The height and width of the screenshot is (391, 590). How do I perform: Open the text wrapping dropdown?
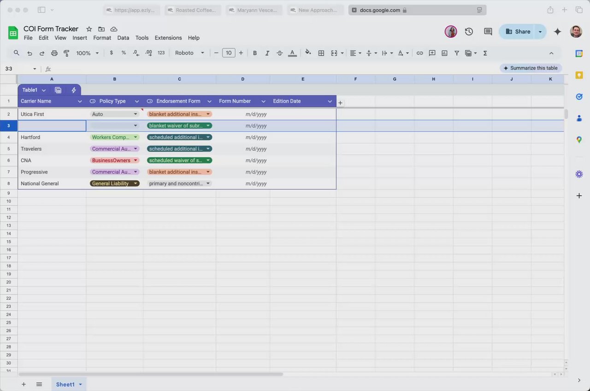coord(387,53)
